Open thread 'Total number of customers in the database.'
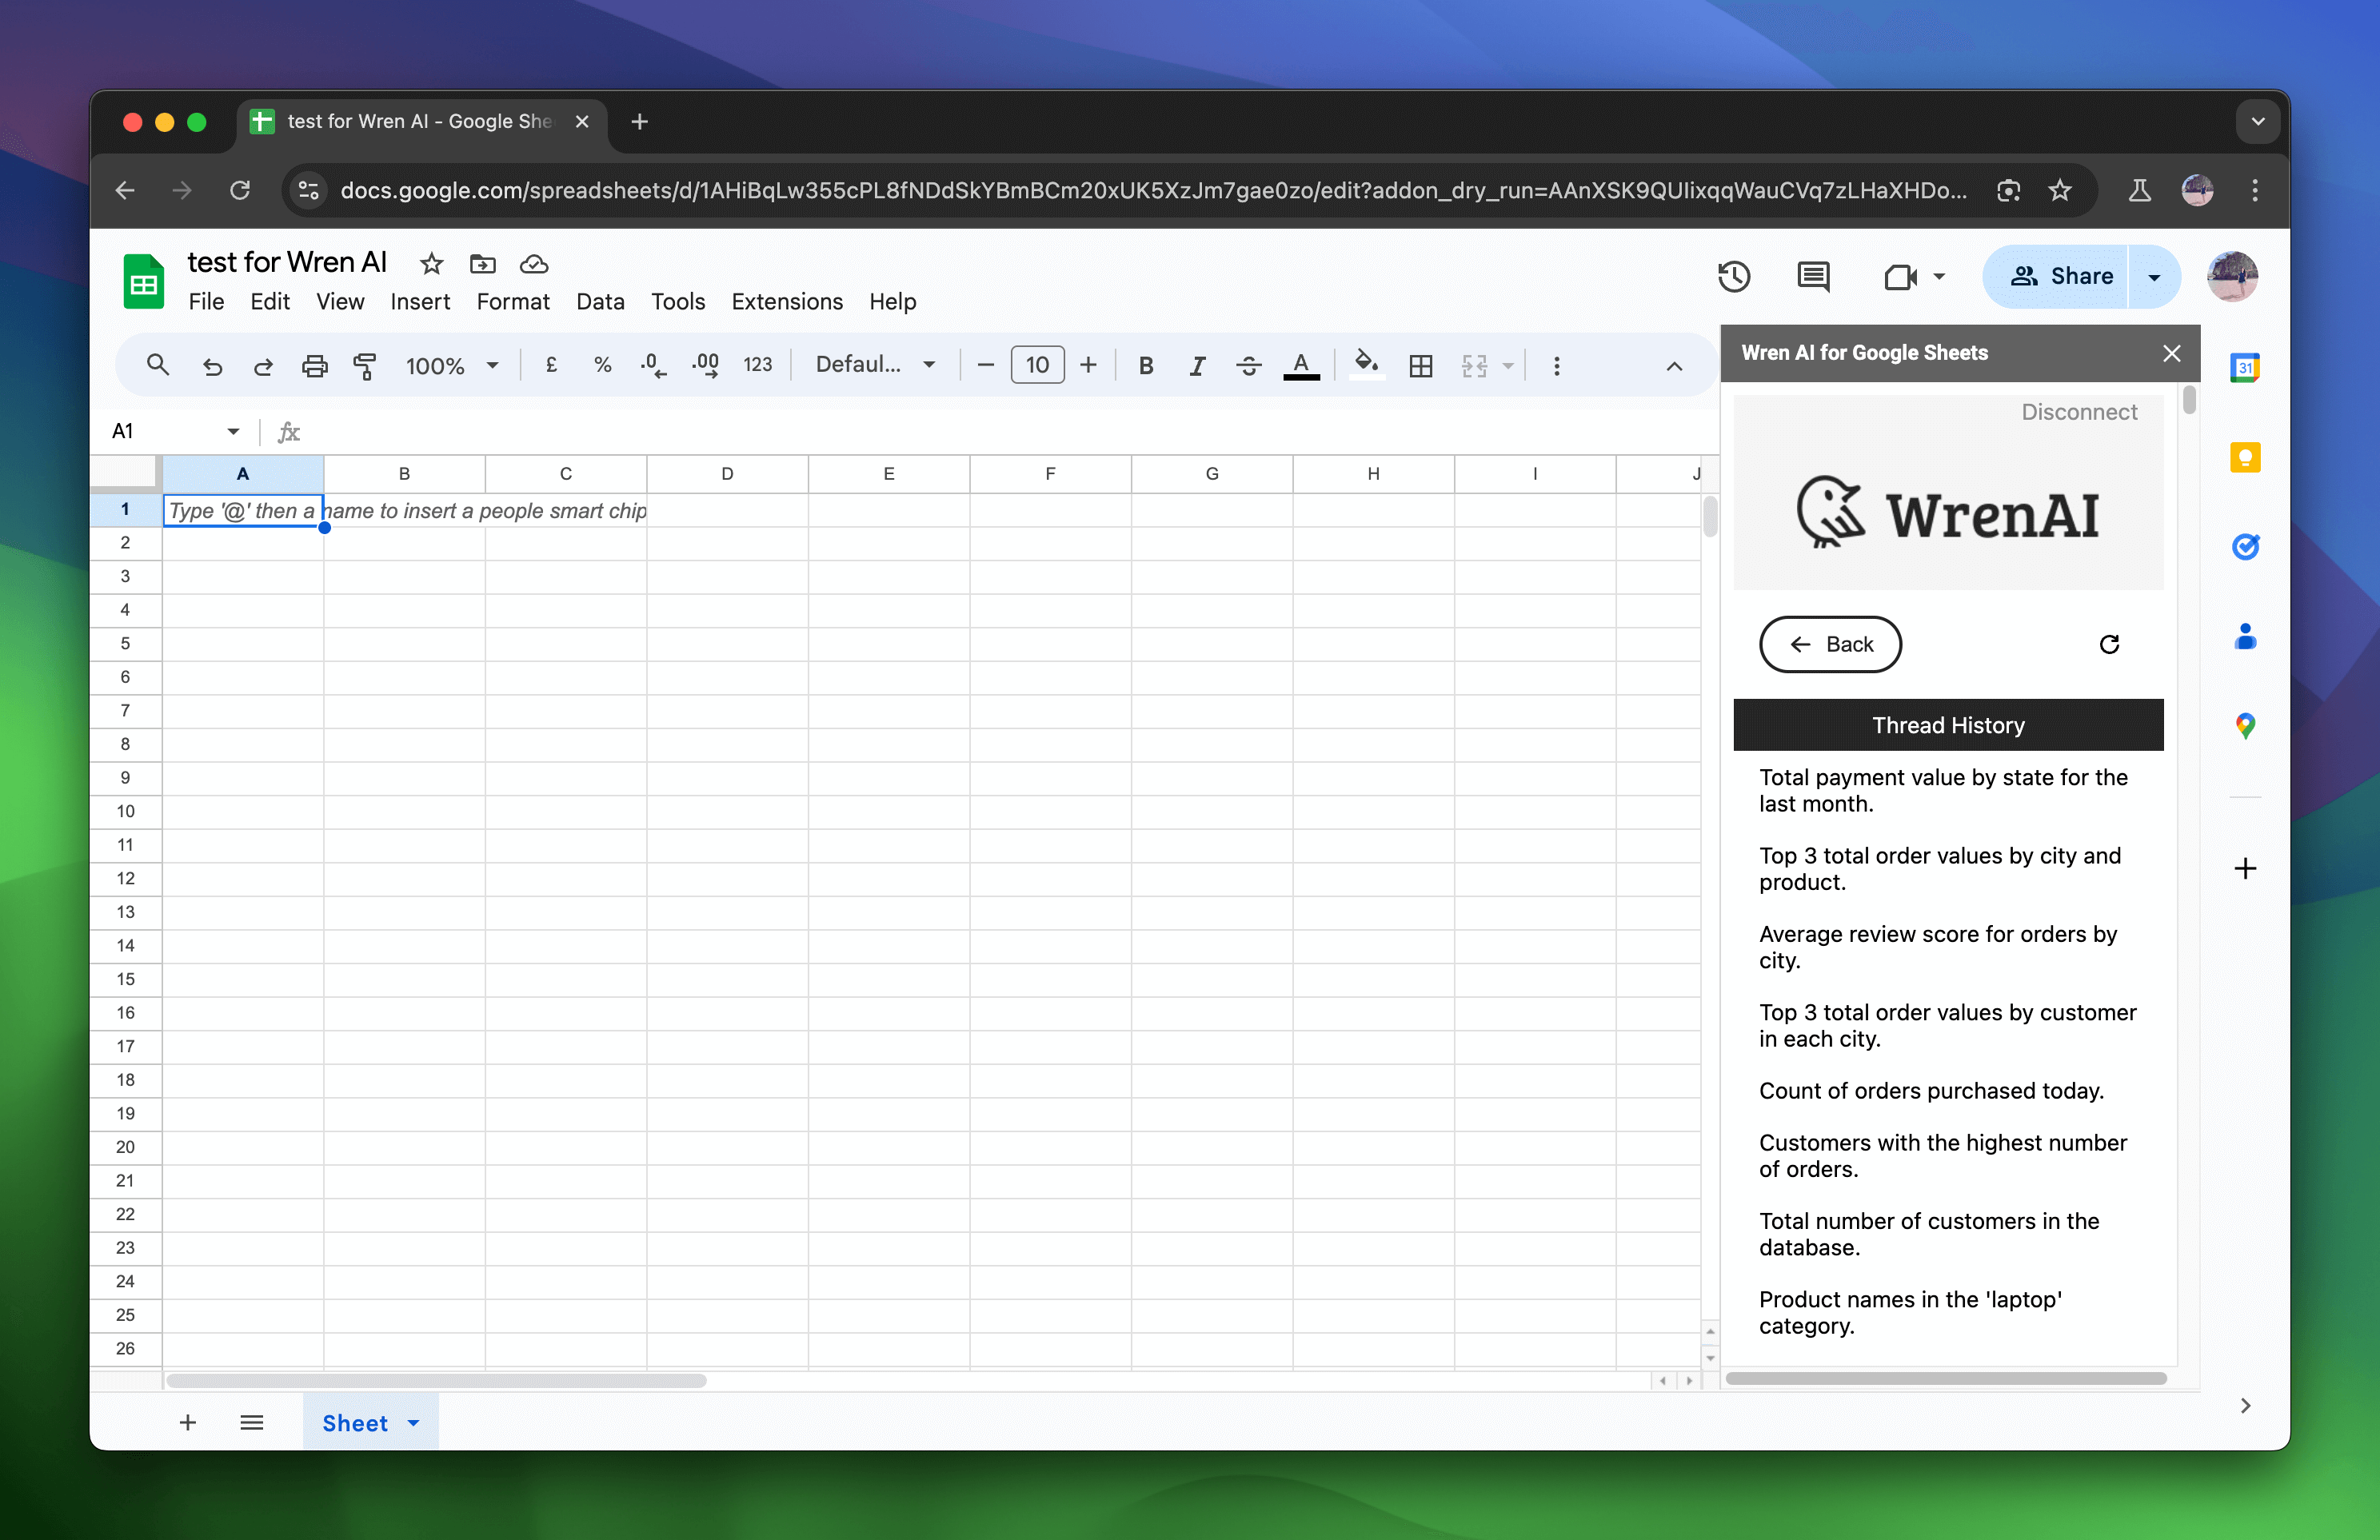This screenshot has height=1540, width=2380. 1928,1234
